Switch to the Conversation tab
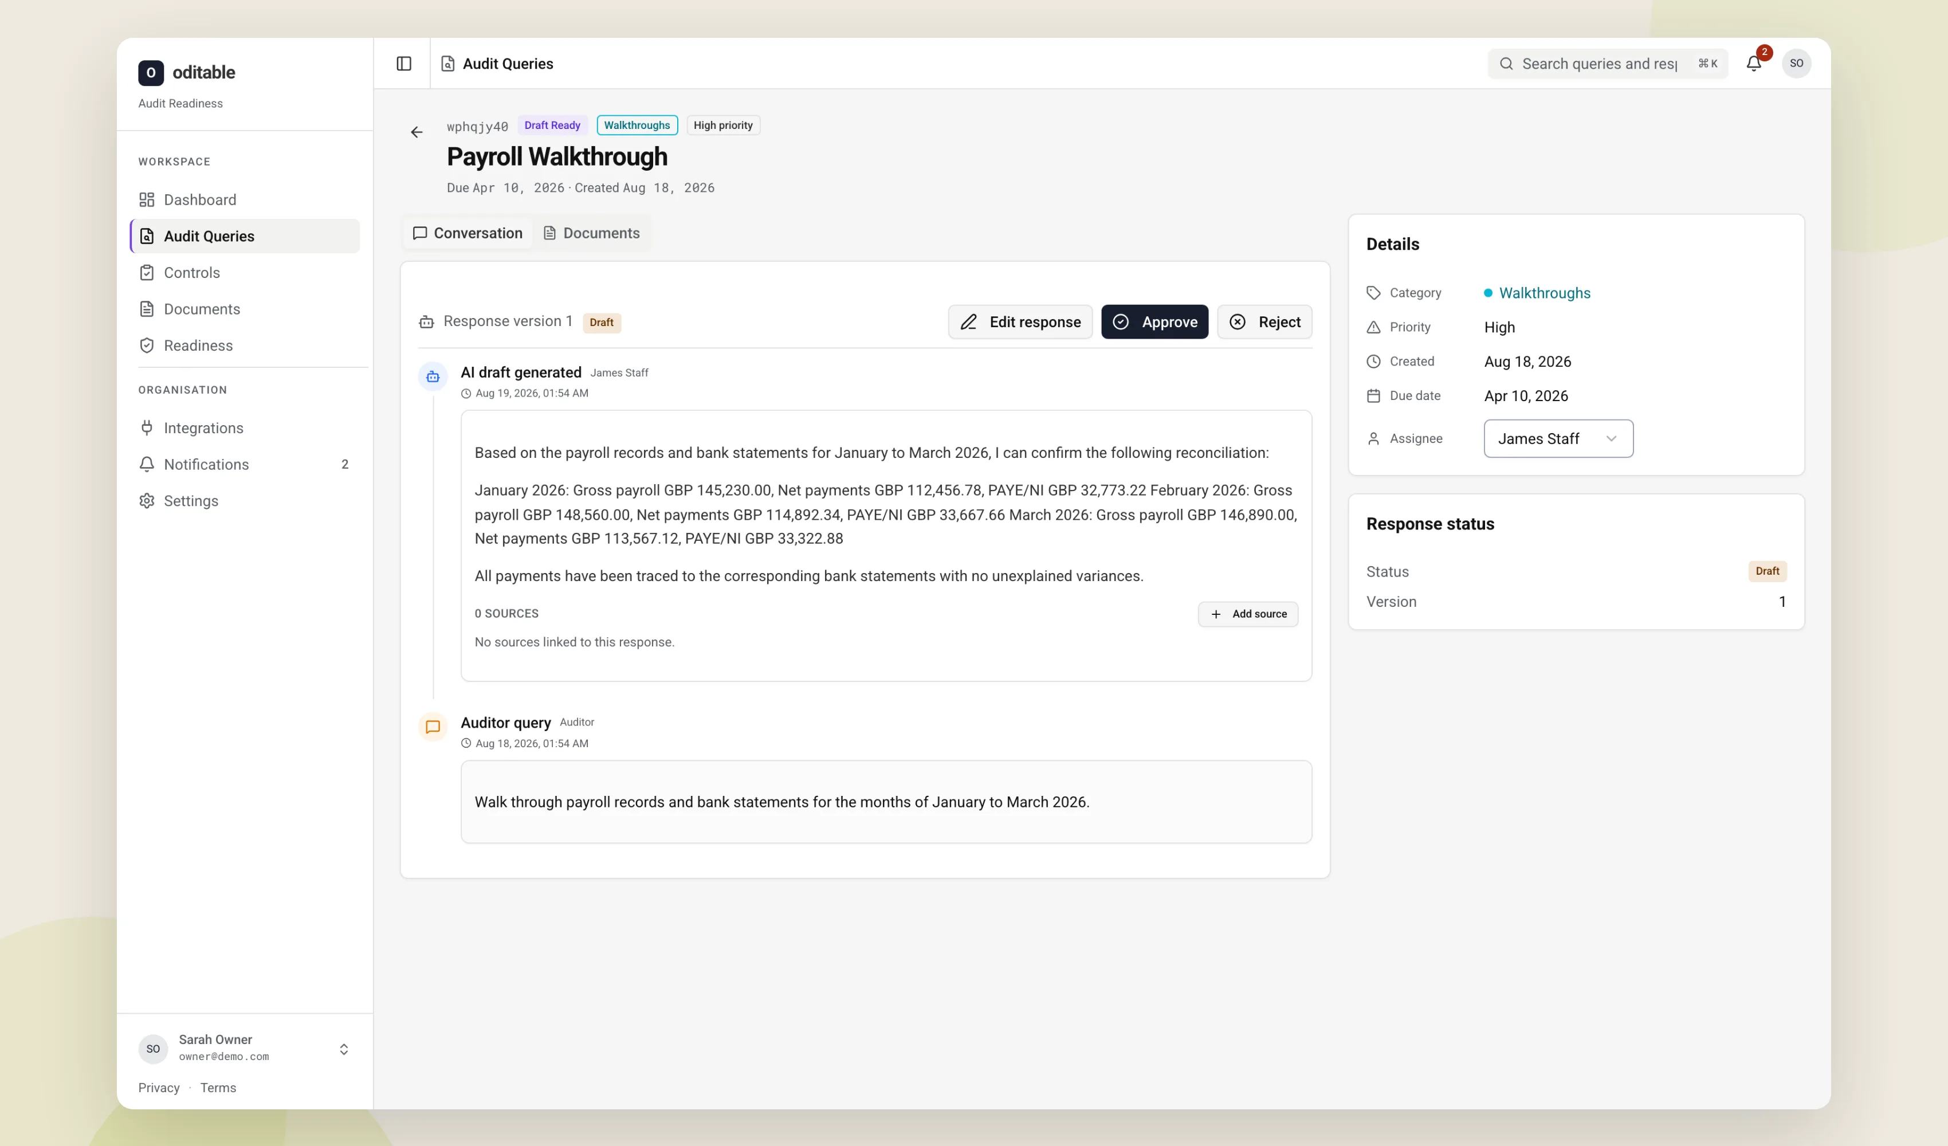The image size is (1948, 1146). click(468, 233)
